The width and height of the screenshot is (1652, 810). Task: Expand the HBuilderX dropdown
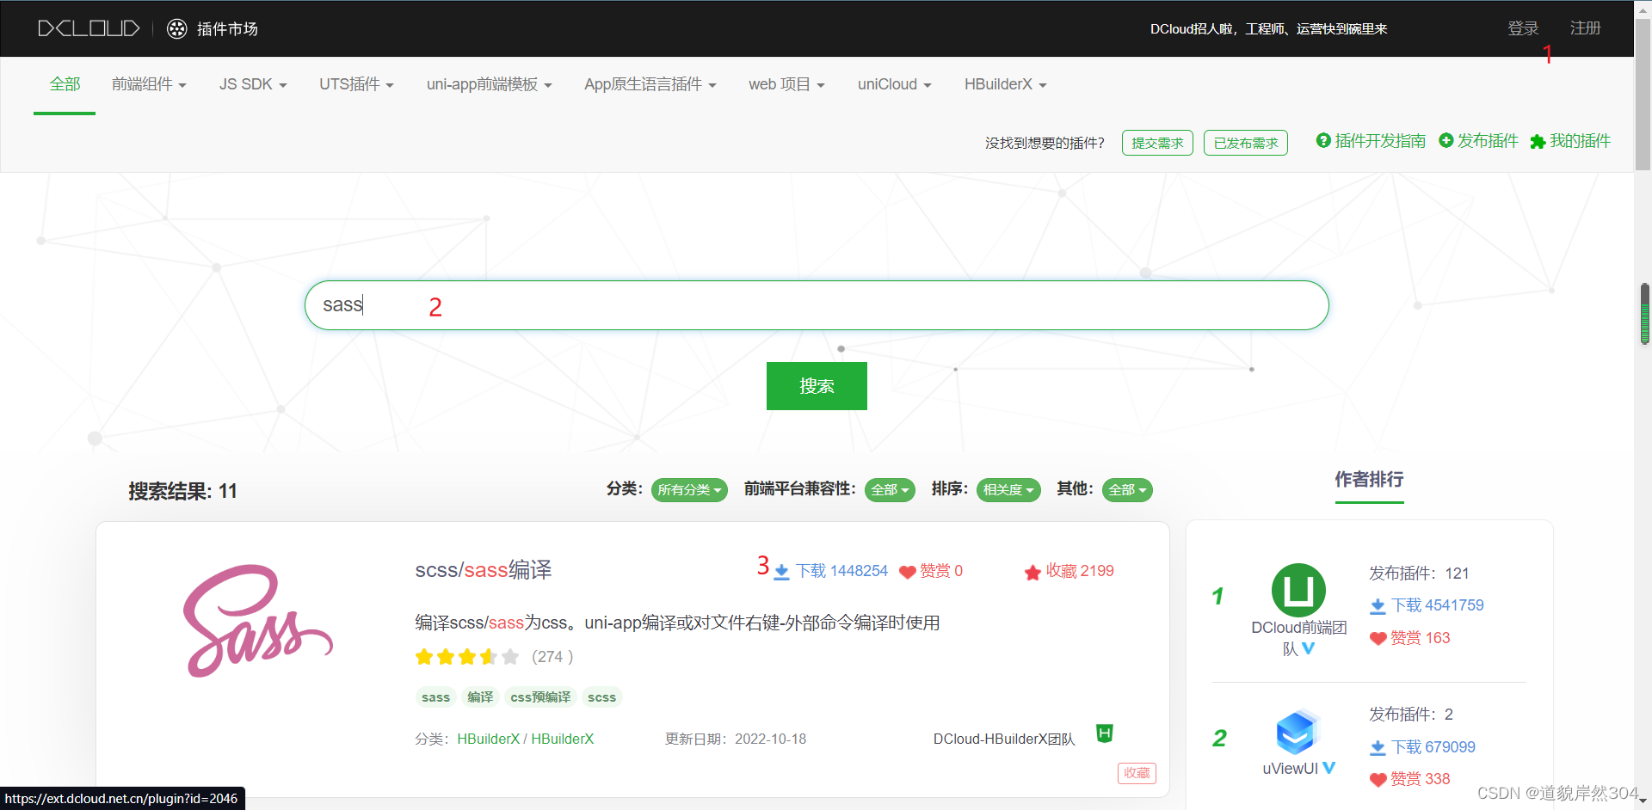1005,84
